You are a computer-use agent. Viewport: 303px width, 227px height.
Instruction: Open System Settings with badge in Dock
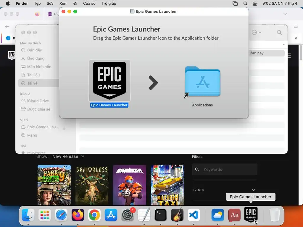tap(128, 215)
